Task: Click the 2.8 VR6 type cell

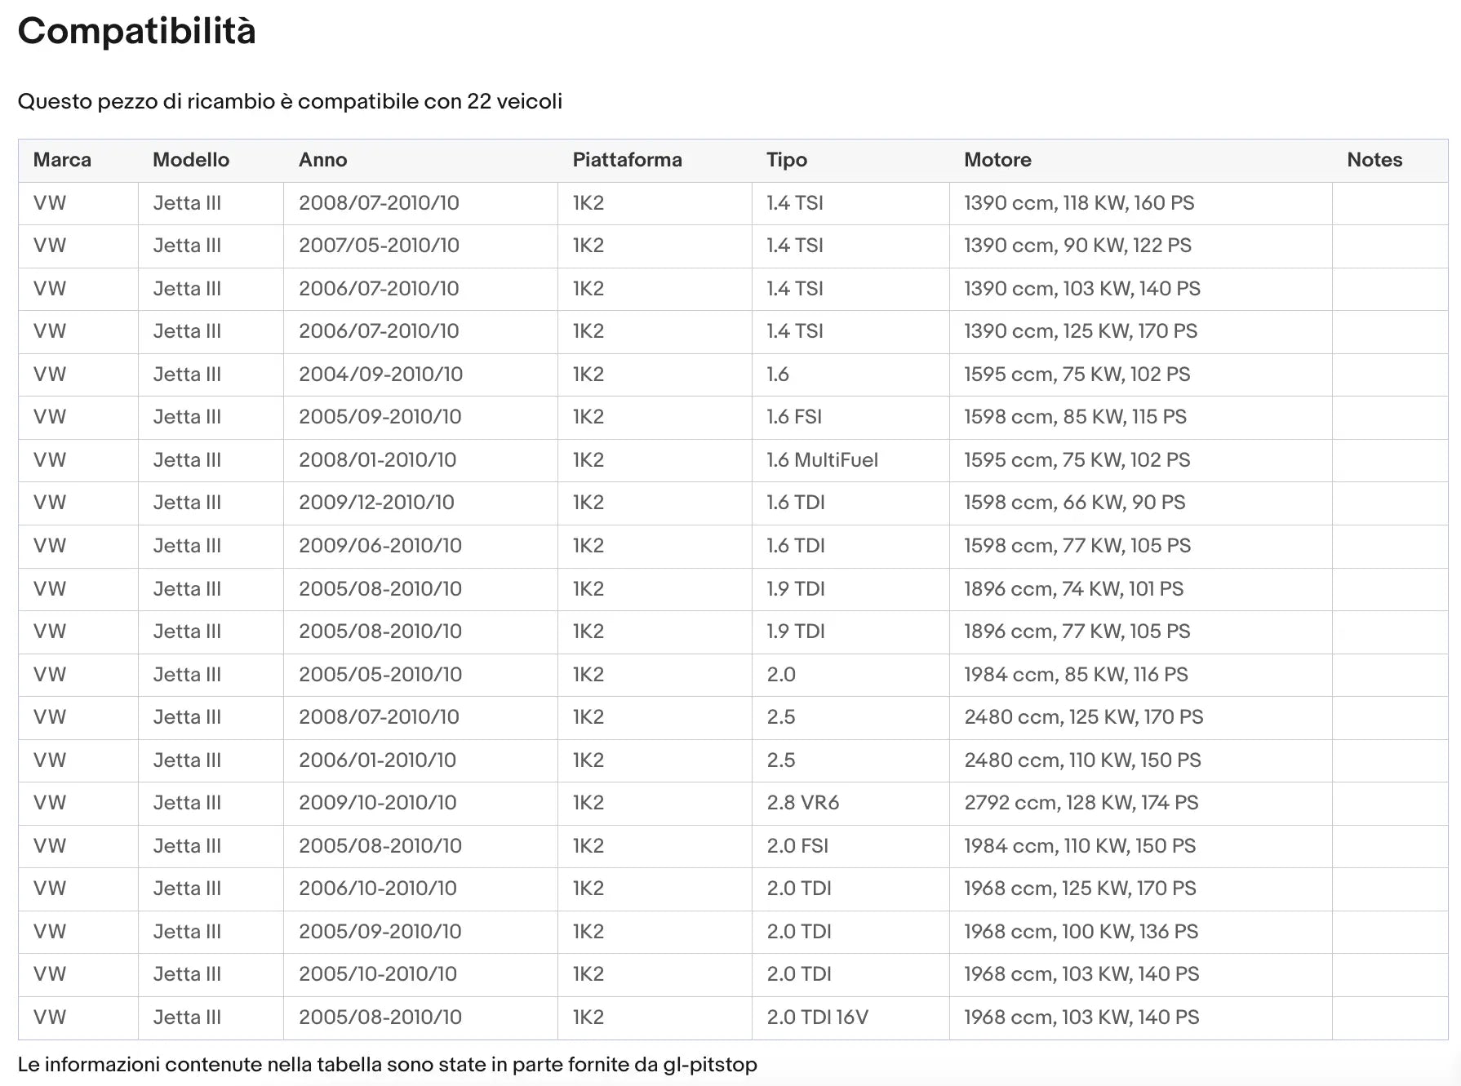Action: tap(802, 803)
